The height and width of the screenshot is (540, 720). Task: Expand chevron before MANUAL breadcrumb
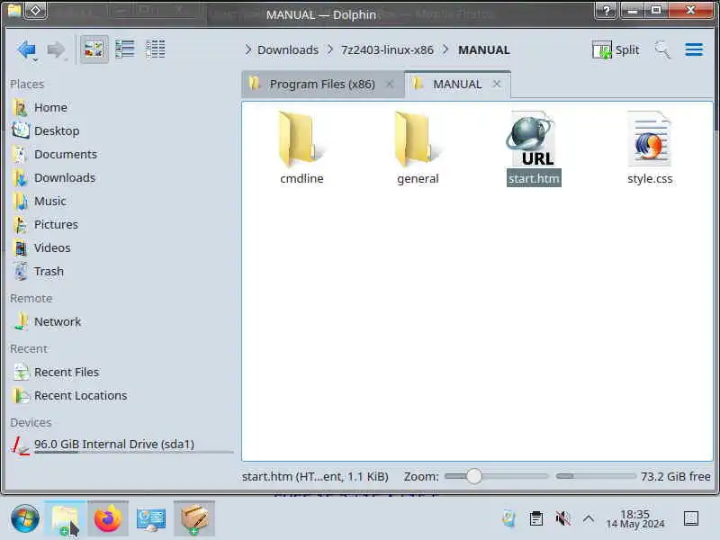coord(445,49)
